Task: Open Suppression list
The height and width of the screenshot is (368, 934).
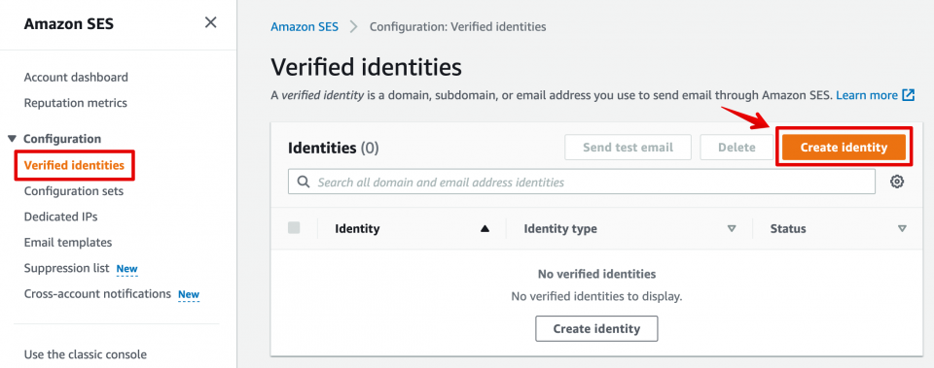Action: 67,268
